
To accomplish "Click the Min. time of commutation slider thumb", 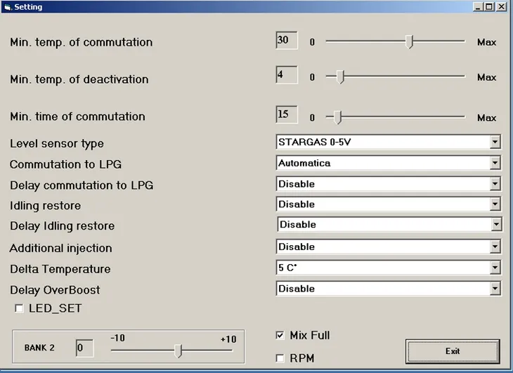I will click(x=337, y=117).
